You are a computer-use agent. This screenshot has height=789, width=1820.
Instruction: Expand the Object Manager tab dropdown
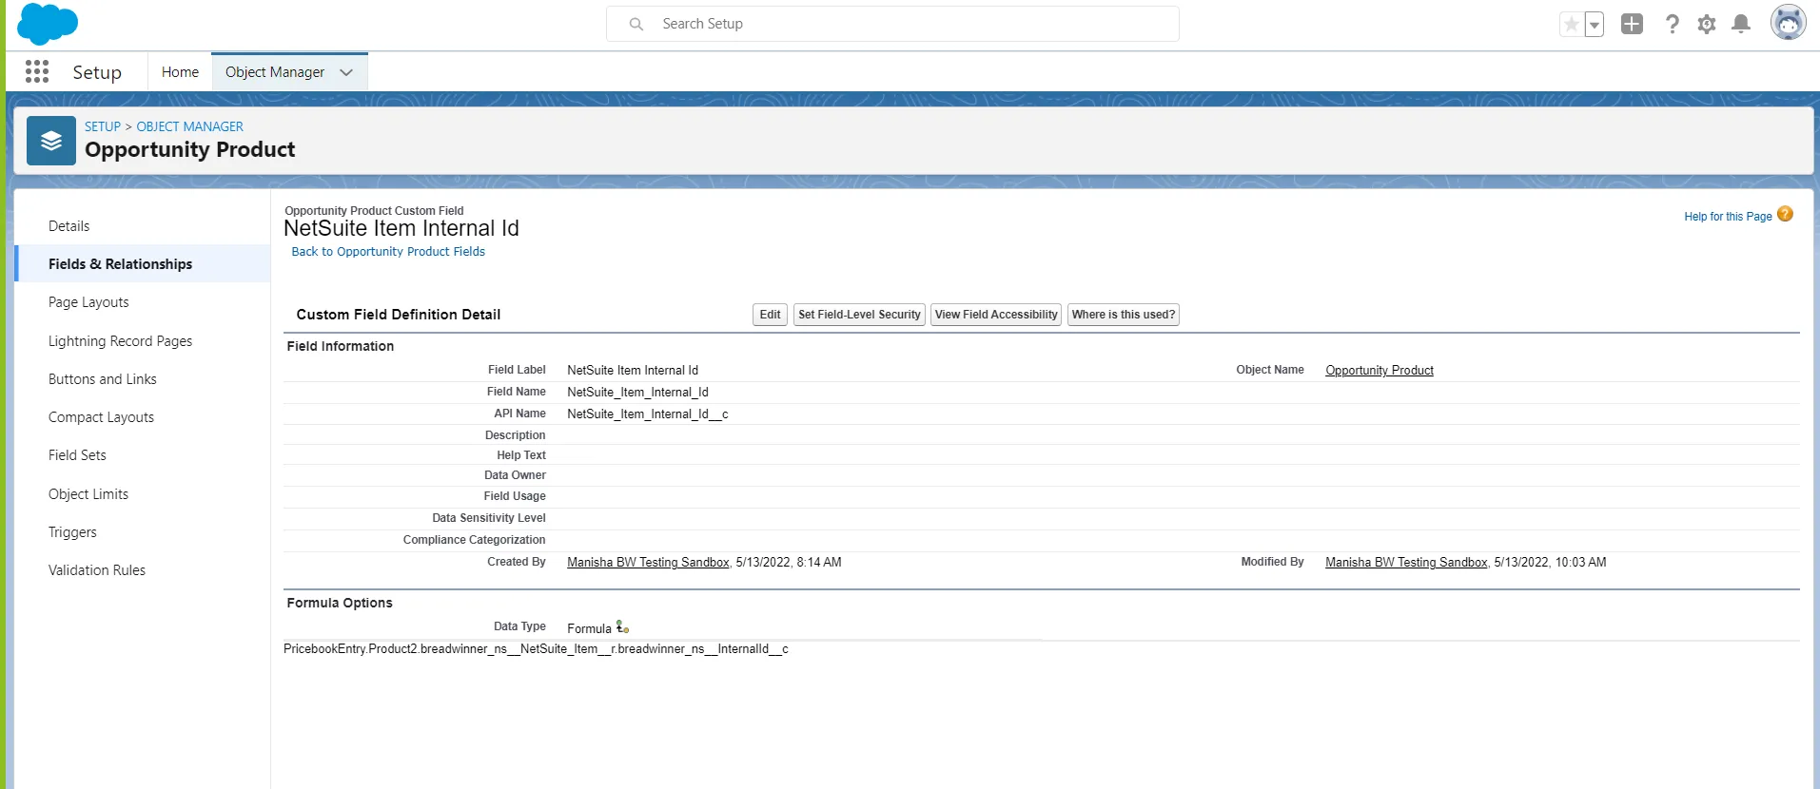click(x=346, y=72)
